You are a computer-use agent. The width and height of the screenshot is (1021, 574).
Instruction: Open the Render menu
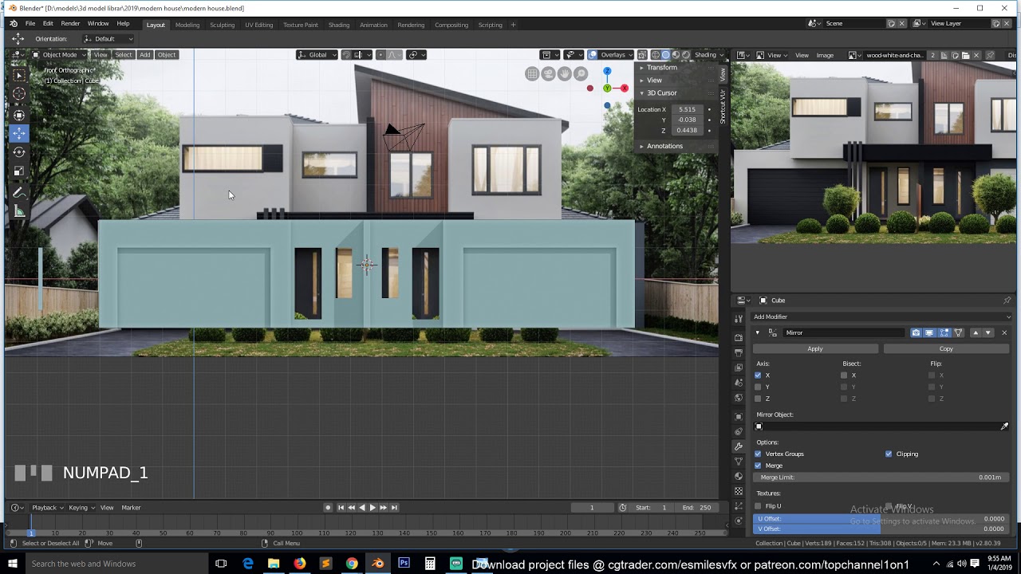click(x=70, y=24)
